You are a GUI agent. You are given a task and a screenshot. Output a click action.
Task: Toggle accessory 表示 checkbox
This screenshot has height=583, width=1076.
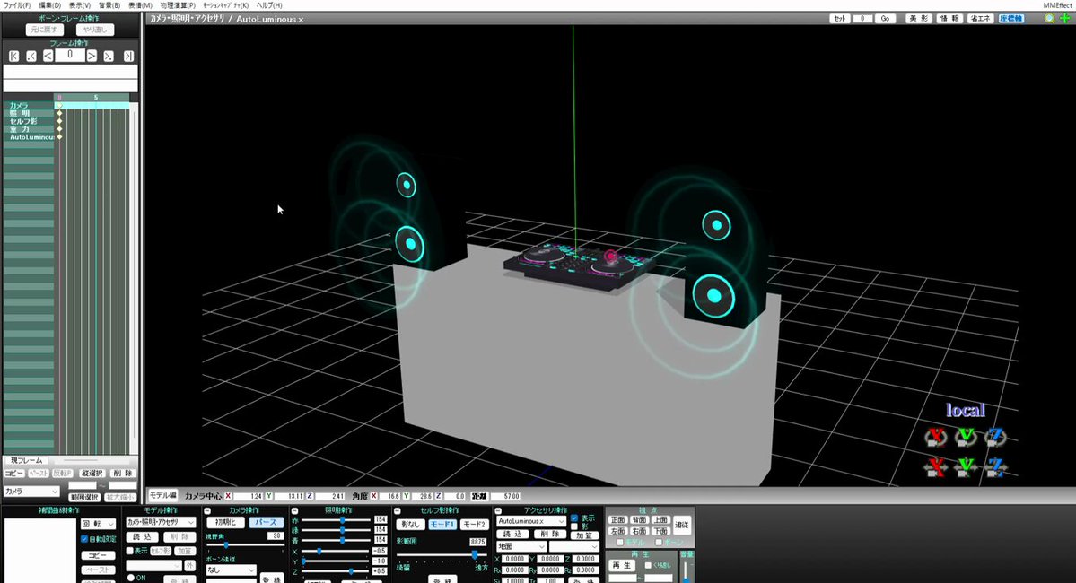pos(574,518)
